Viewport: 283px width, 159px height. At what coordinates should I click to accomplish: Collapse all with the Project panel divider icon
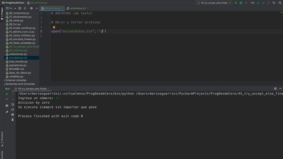tap(25, 8)
